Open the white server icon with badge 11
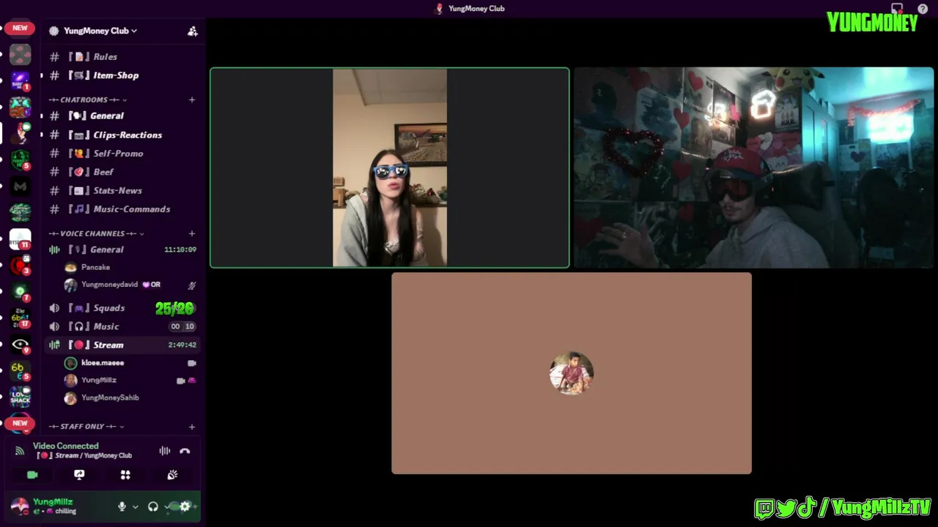 click(20, 239)
